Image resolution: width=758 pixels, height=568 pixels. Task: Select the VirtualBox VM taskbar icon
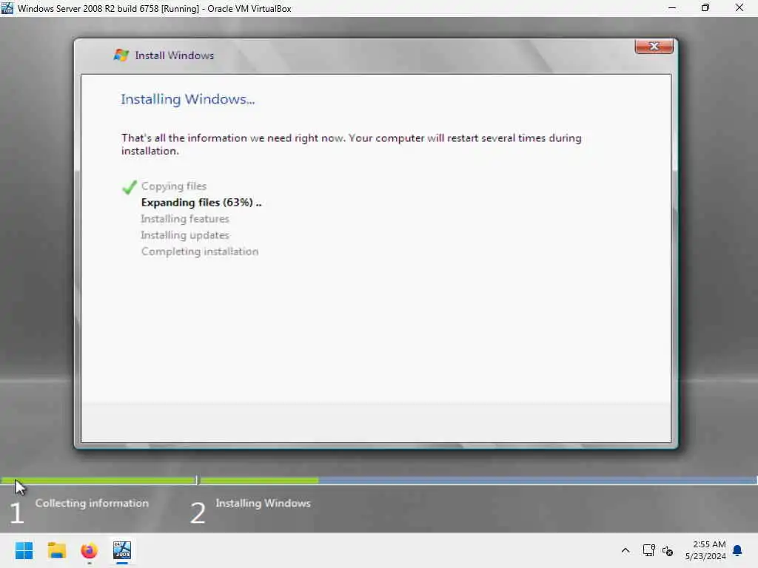[122, 550]
